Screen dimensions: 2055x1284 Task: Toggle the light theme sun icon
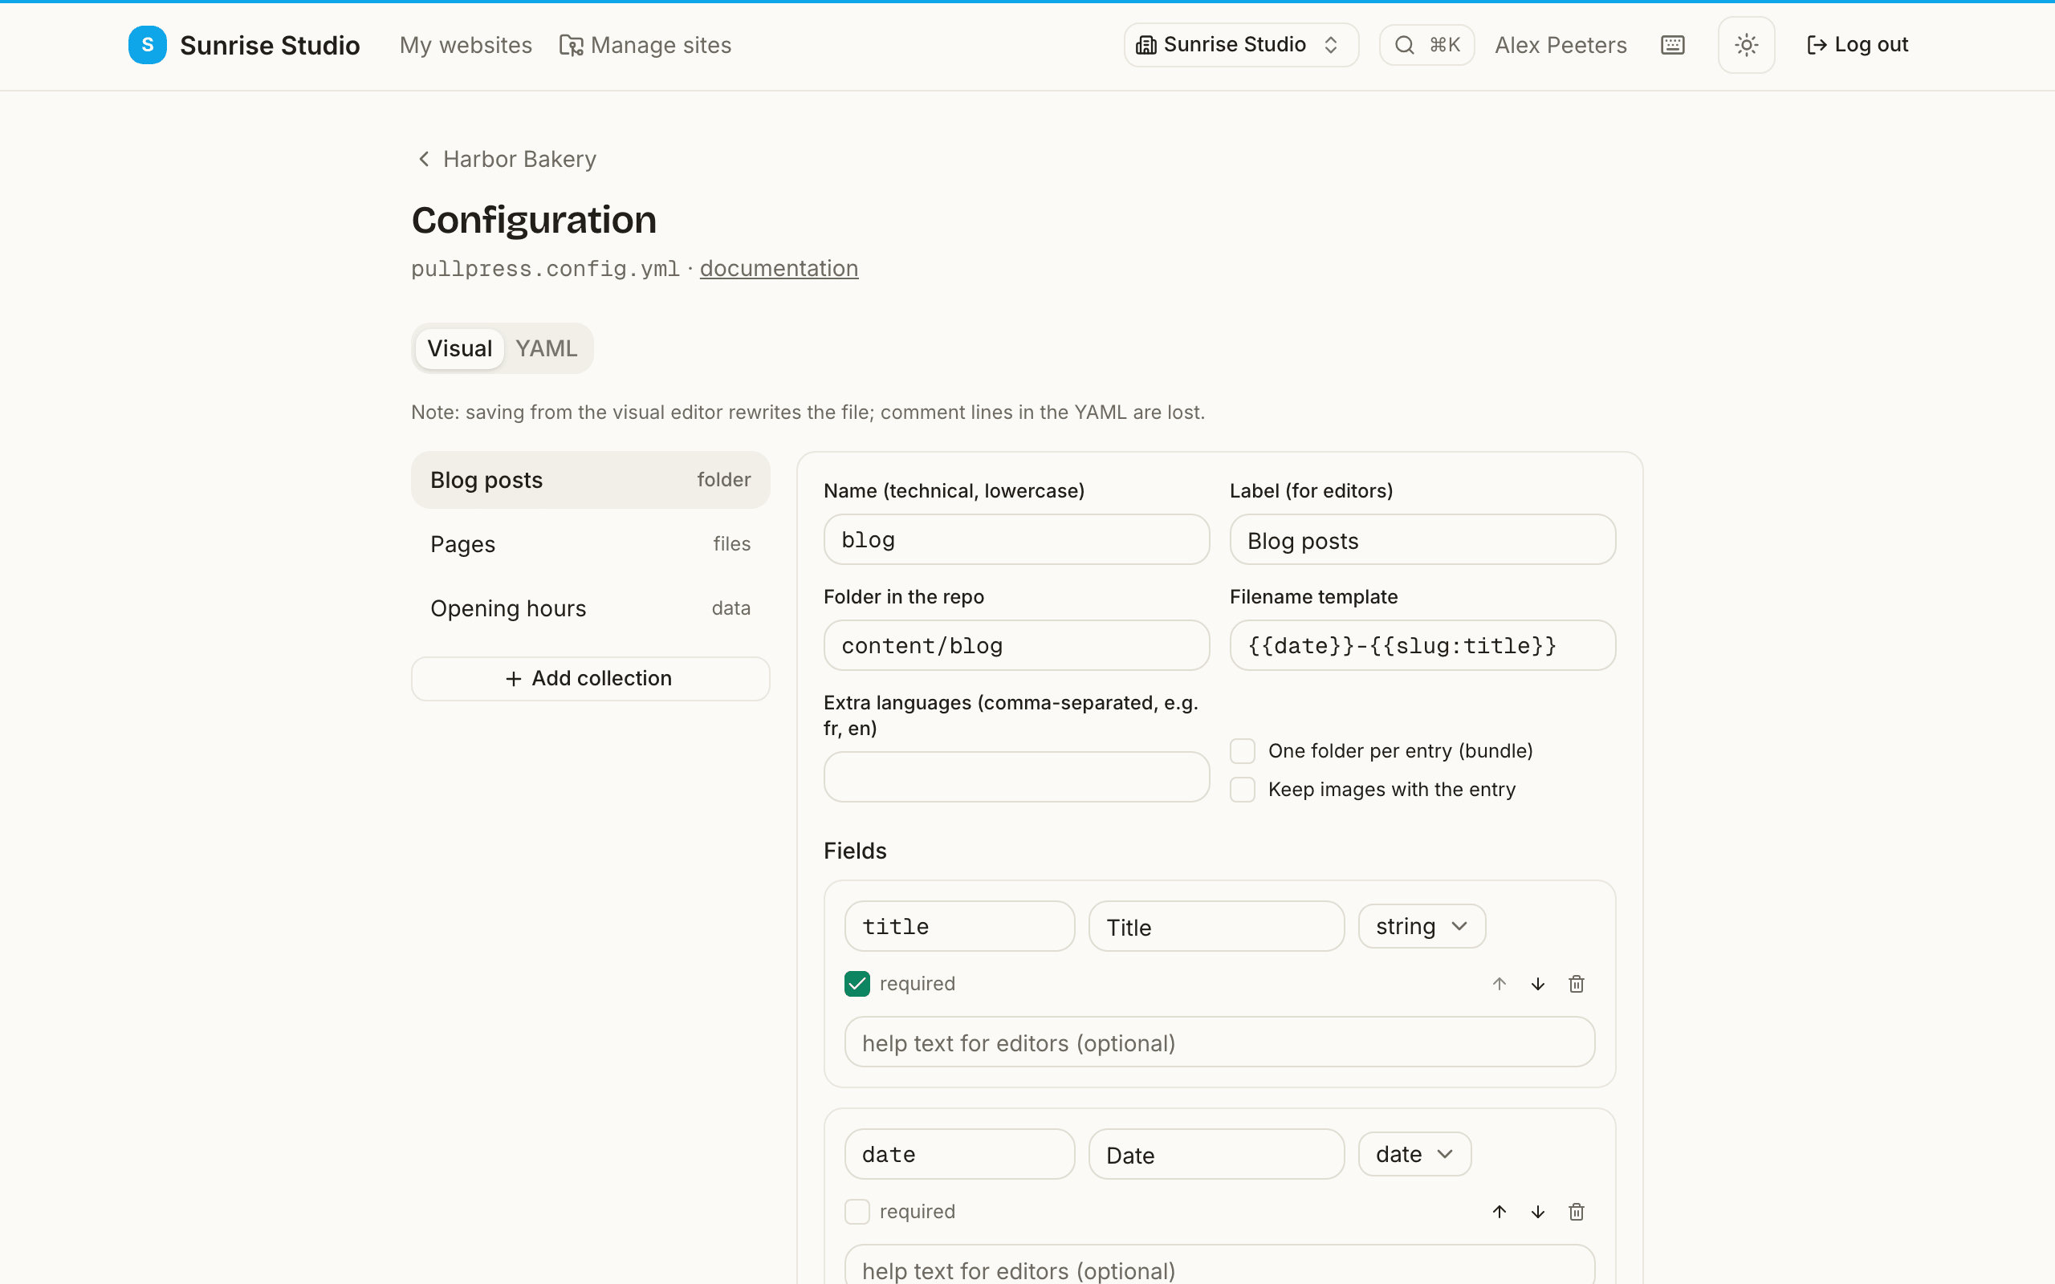1746,45
